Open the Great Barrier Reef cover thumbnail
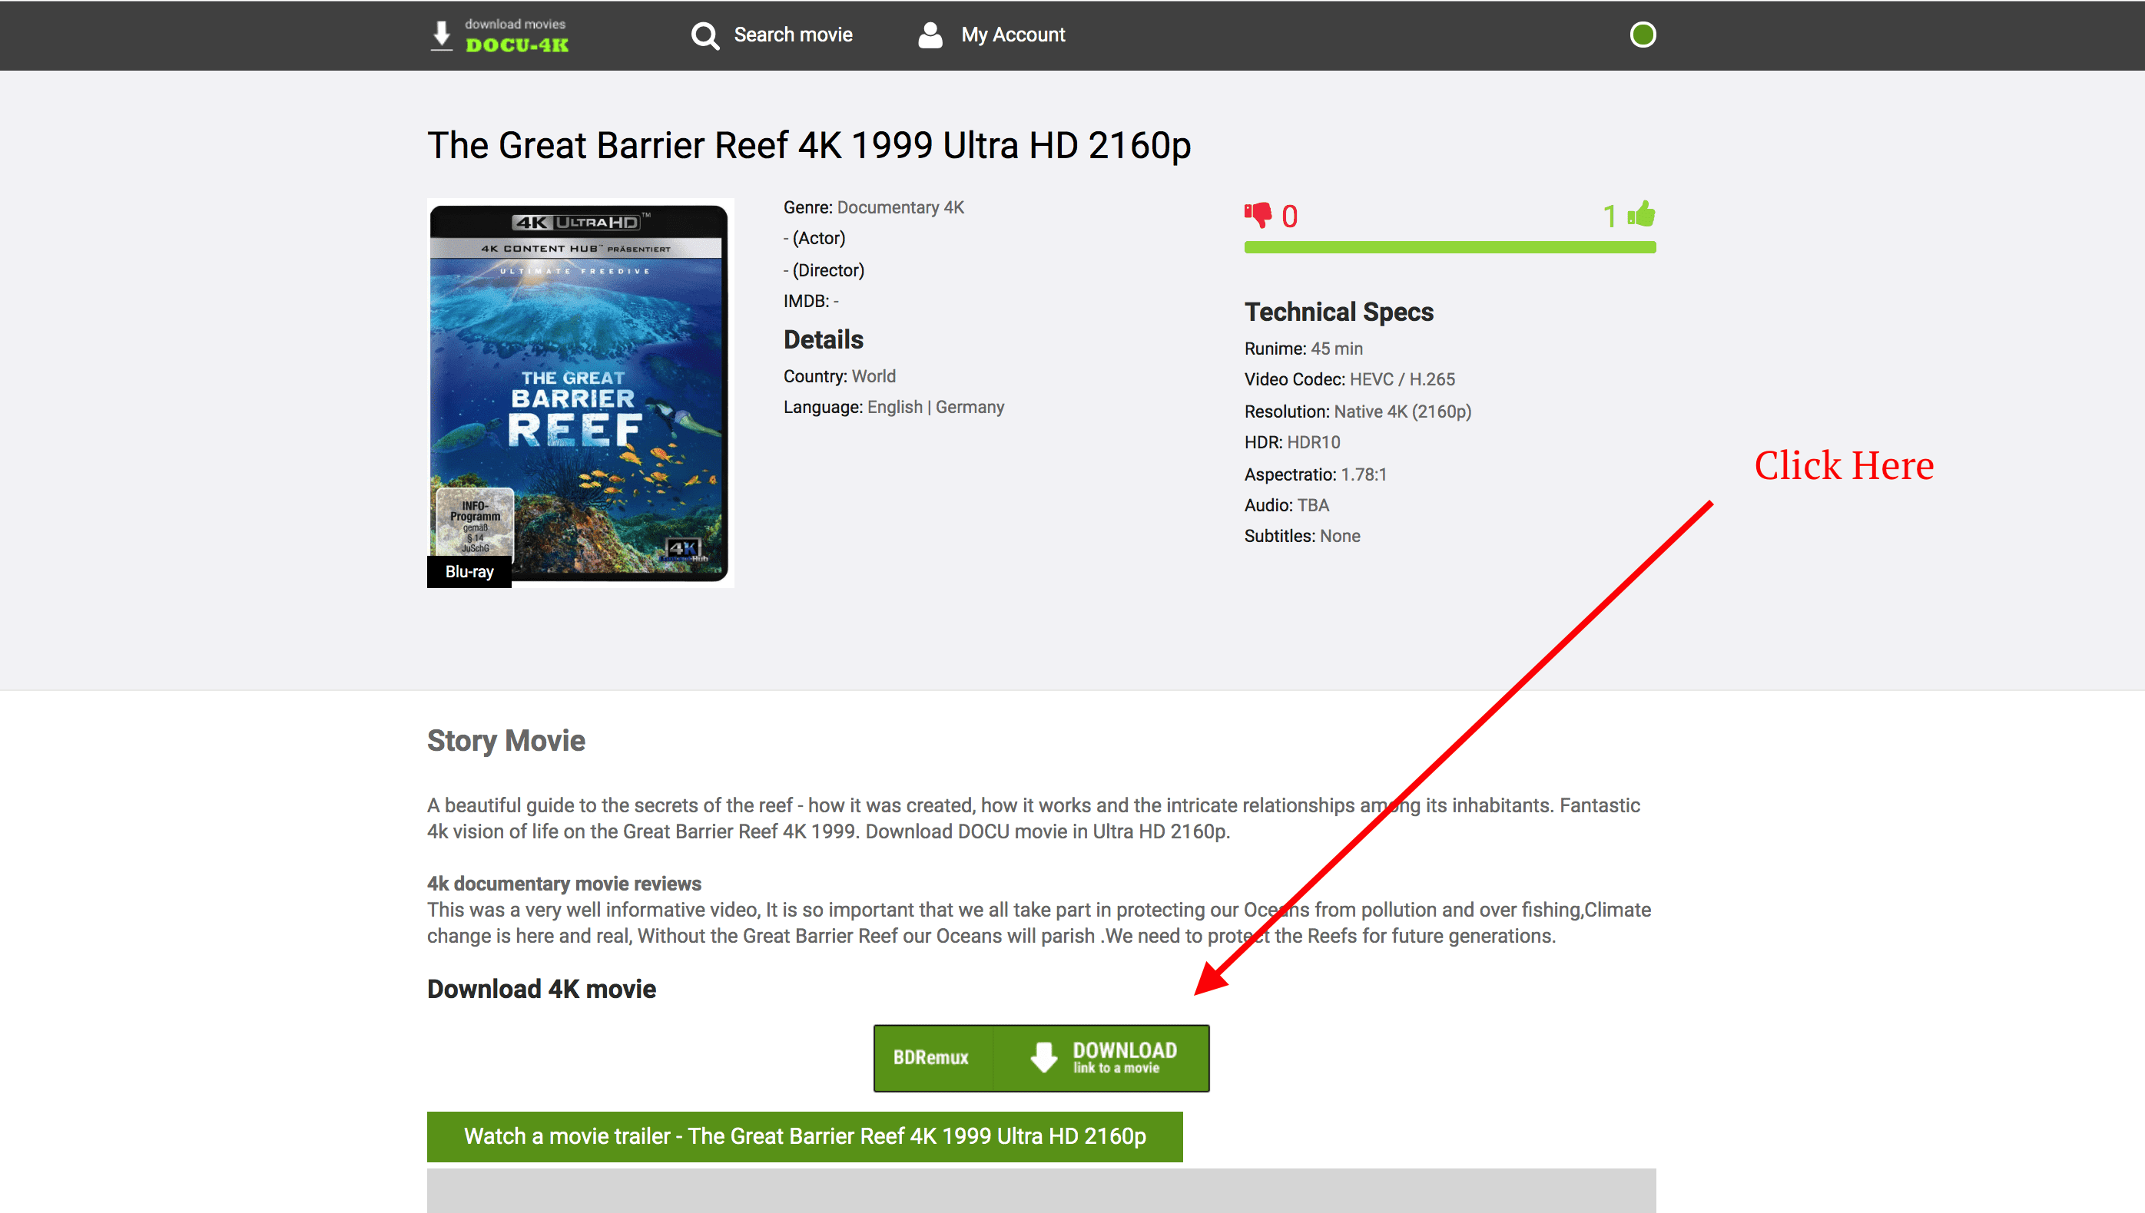The width and height of the screenshot is (2145, 1213). click(x=580, y=392)
